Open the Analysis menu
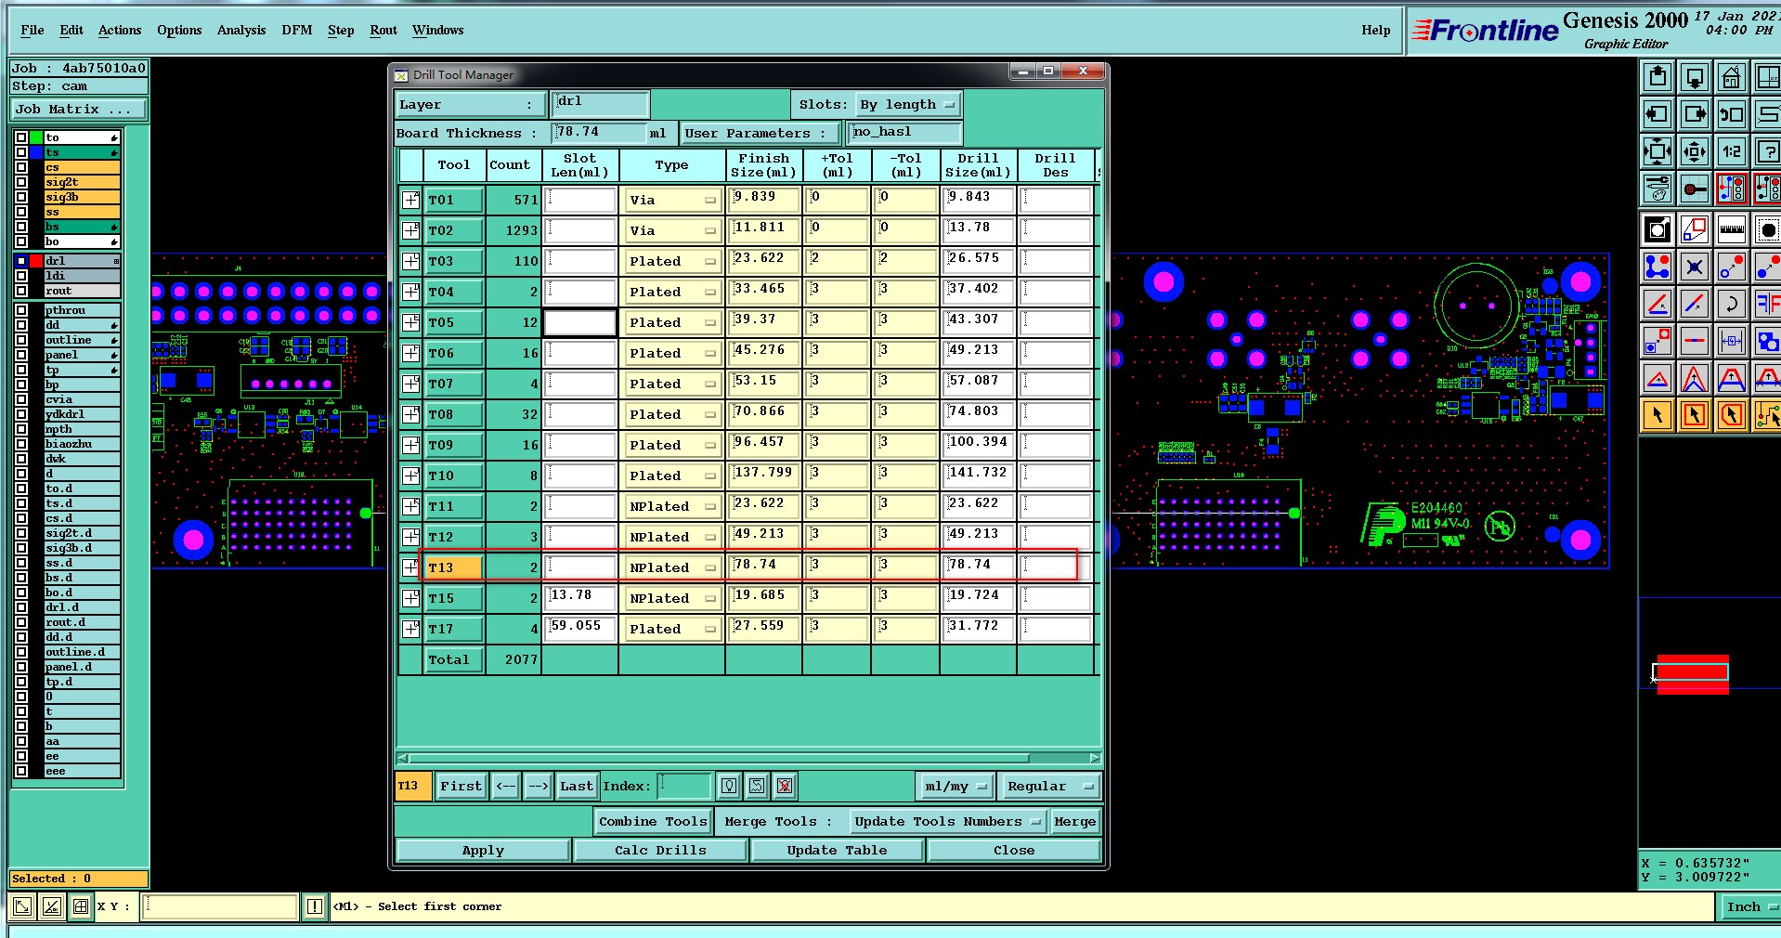Image resolution: width=1781 pixels, height=938 pixels. (x=241, y=30)
